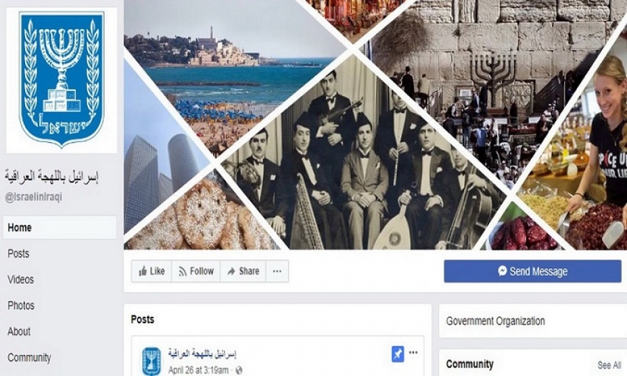
Task: Select the Home tab in sidebar
Action: coord(60,228)
